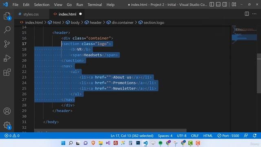Viewport: 261px width, 147px height.
Task: Switch to the index.html tab
Action: click(67, 14)
